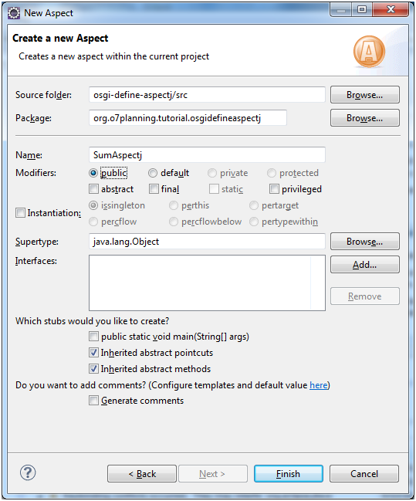Enable the abstract modifier checkbox

click(93, 189)
